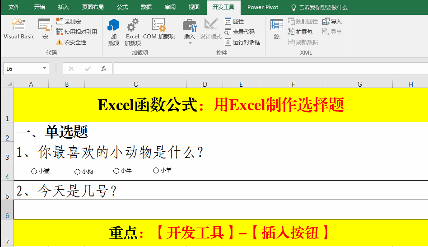Toggle 设计模式 design mode
The width and height of the screenshot is (428, 247).
point(210,29)
